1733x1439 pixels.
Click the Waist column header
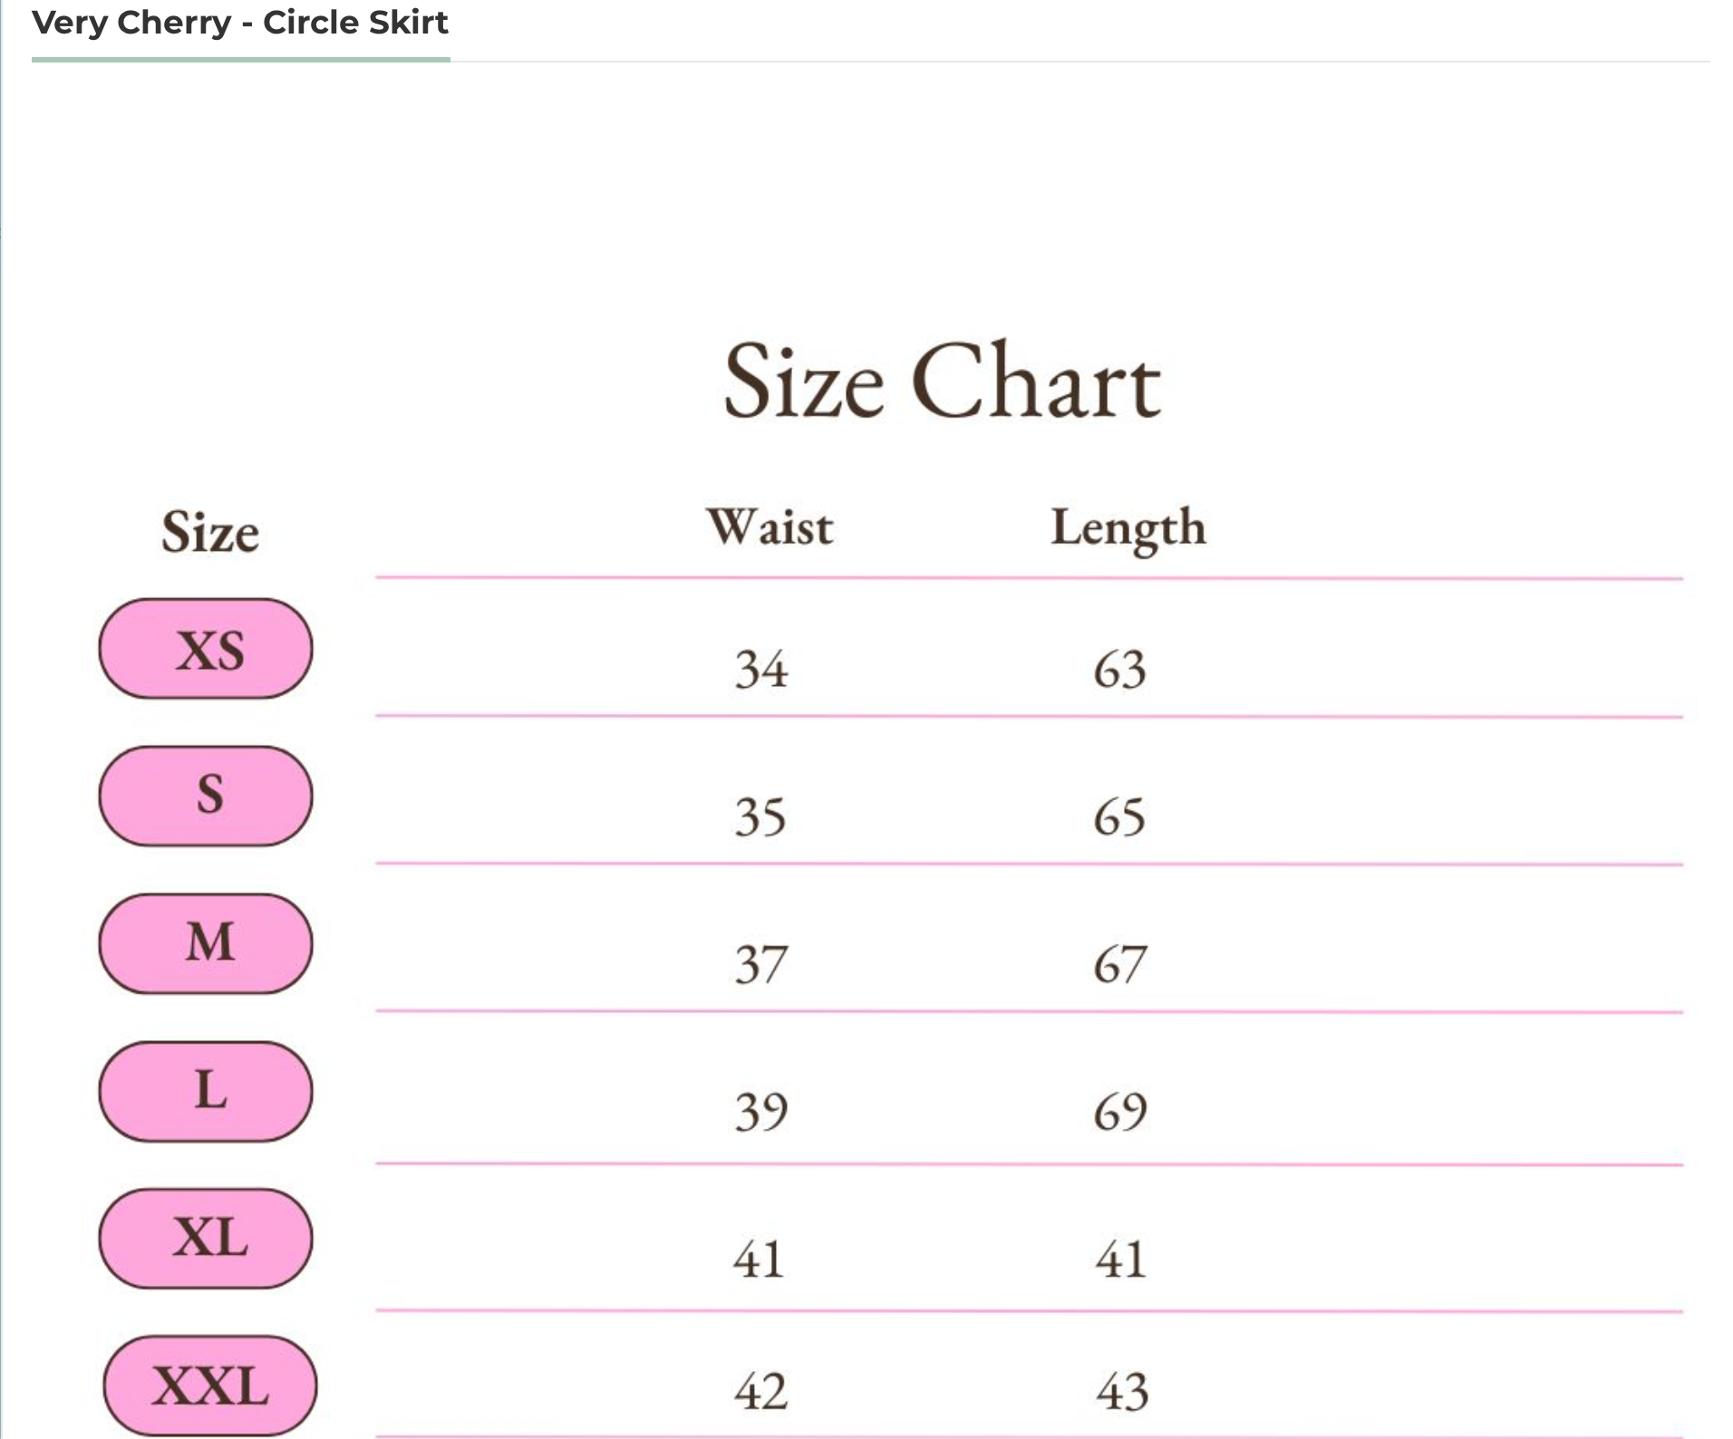coord(770,527)
